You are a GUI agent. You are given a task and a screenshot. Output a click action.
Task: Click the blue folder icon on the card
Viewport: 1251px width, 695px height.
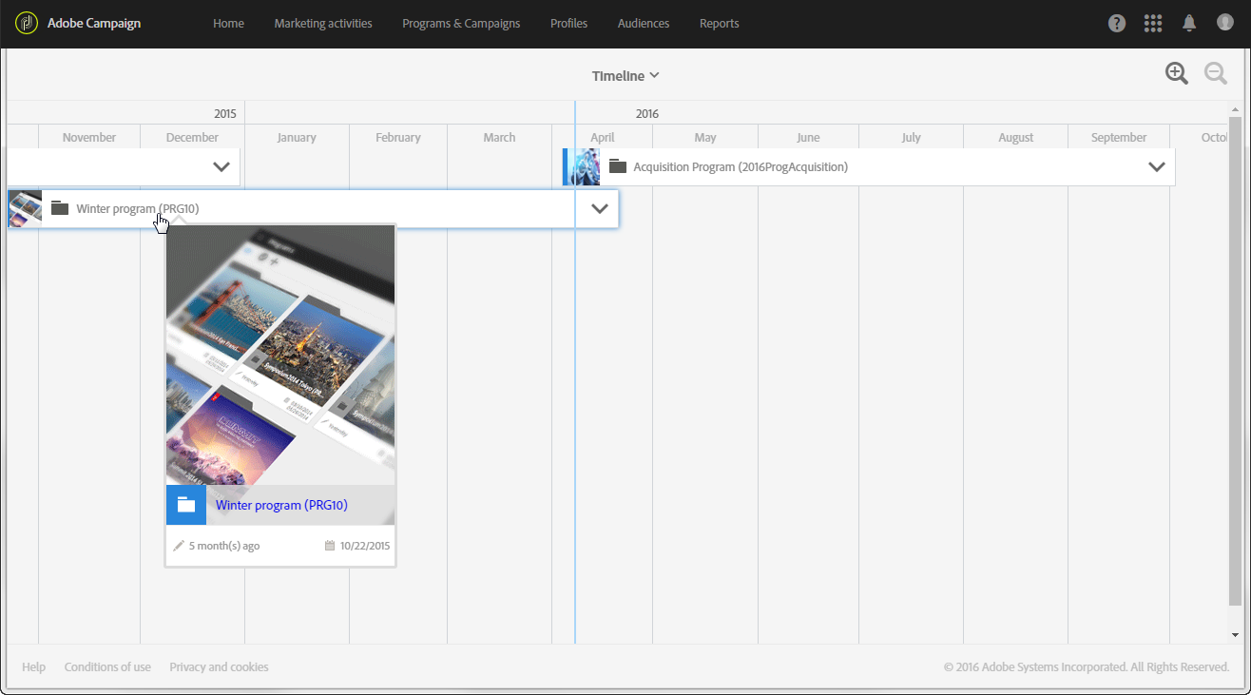186,505
